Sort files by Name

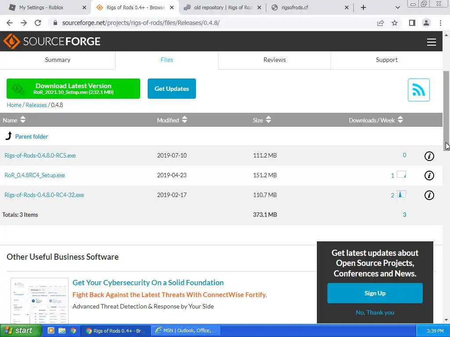14,120
